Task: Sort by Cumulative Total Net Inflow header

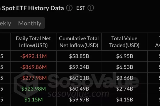Action: [79, 42]
